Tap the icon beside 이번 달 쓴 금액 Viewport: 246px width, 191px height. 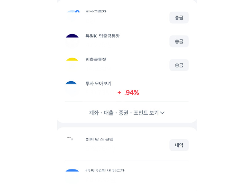click(70, 139)
